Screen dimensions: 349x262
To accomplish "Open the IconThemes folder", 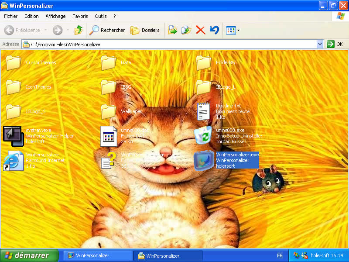I will pos(14,87).
